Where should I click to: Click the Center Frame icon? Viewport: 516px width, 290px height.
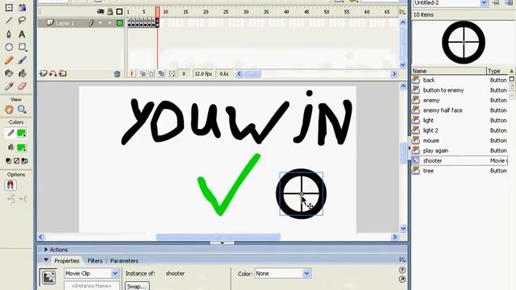coord(131,73)
